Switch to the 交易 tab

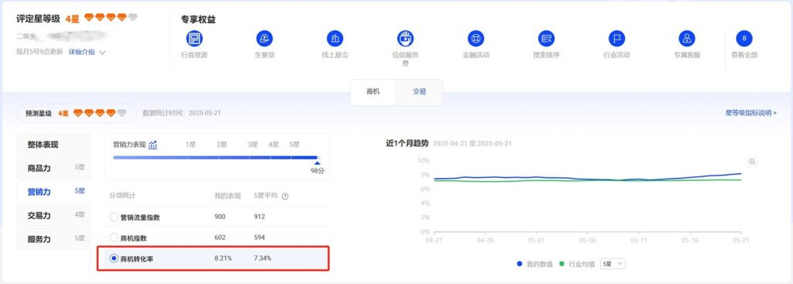click(x=419, y=92)
